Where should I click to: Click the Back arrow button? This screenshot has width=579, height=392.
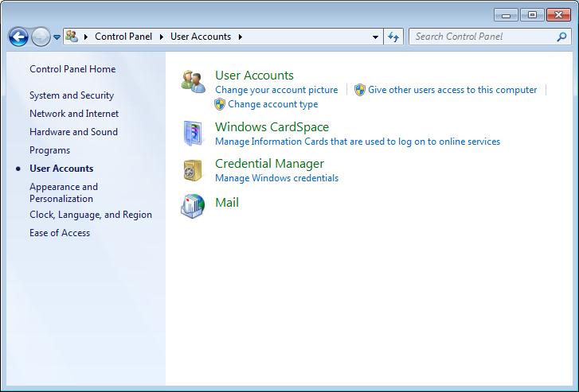18,37
